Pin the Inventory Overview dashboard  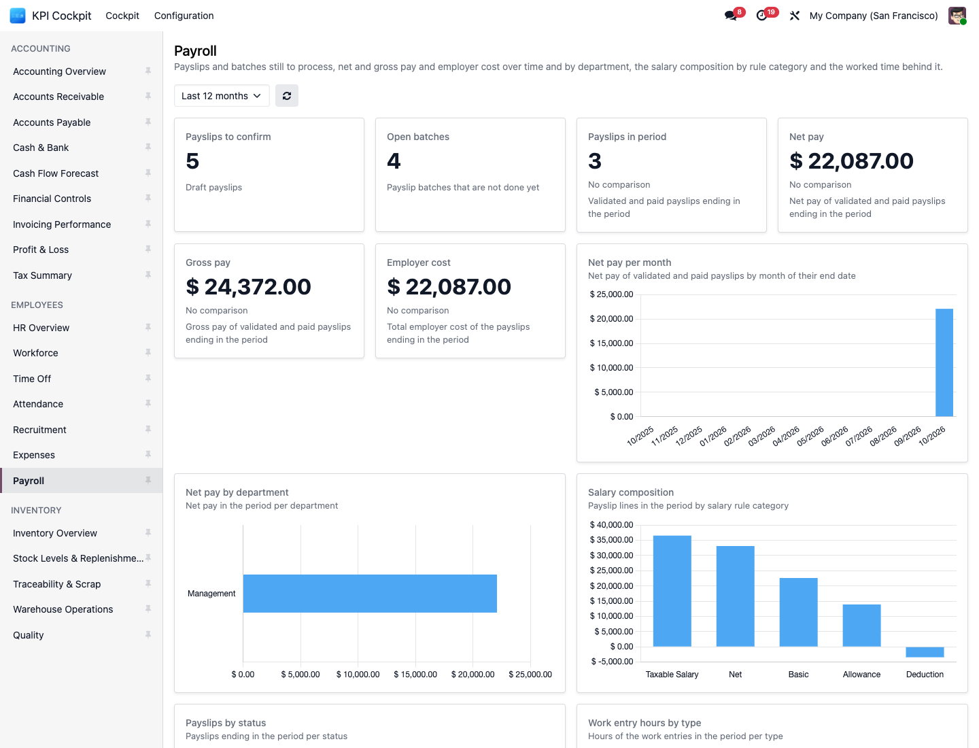coord(148,533)
